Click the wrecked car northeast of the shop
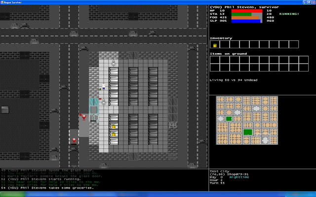The image size is (316, 197). tap(192, 48)
